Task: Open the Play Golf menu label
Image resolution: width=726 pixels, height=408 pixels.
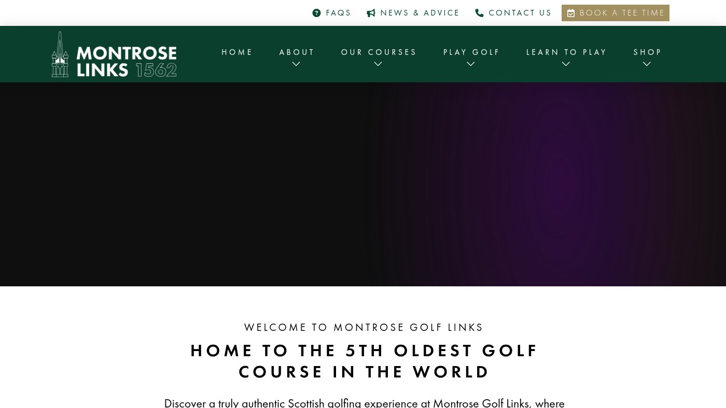Action: pyautogui.click(x=471, y=52)
